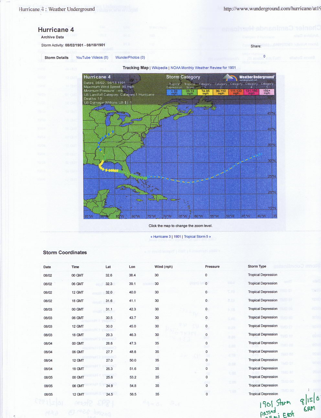321x418 pixels.
Task: Click the Lat column header
Action: coord(108,267)
